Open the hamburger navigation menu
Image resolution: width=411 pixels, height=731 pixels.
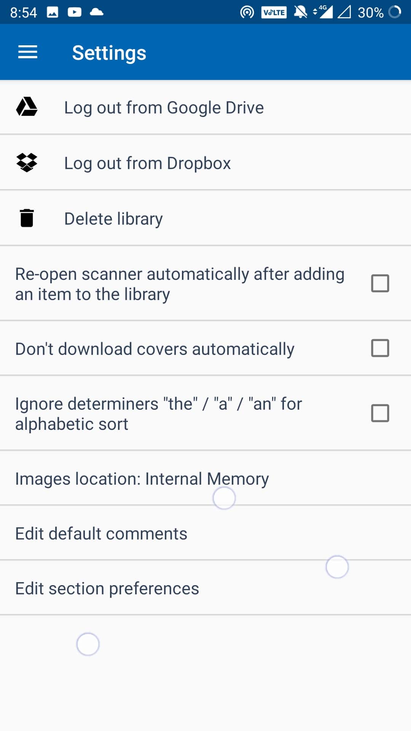28,52
